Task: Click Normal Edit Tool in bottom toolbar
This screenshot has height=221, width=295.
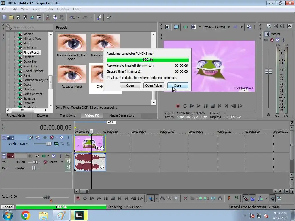Action: (151, 199)
